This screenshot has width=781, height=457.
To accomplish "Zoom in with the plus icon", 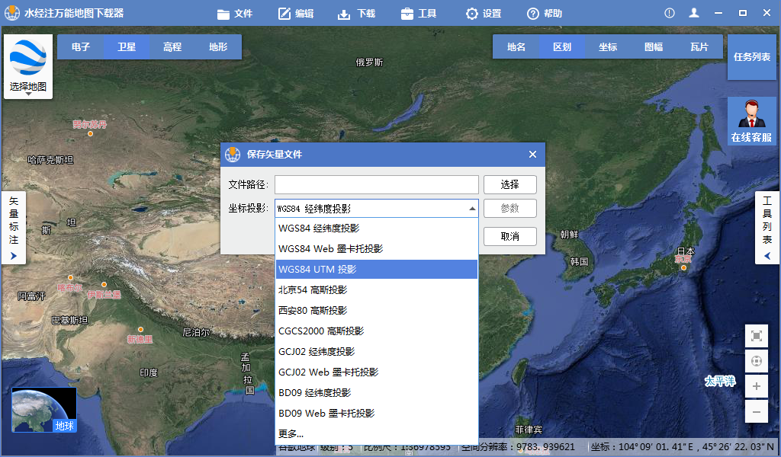I will tap(756, 386).
